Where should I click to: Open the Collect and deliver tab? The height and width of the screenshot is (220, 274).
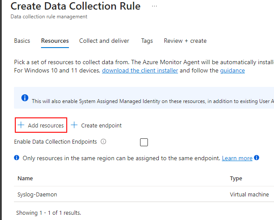104,41
